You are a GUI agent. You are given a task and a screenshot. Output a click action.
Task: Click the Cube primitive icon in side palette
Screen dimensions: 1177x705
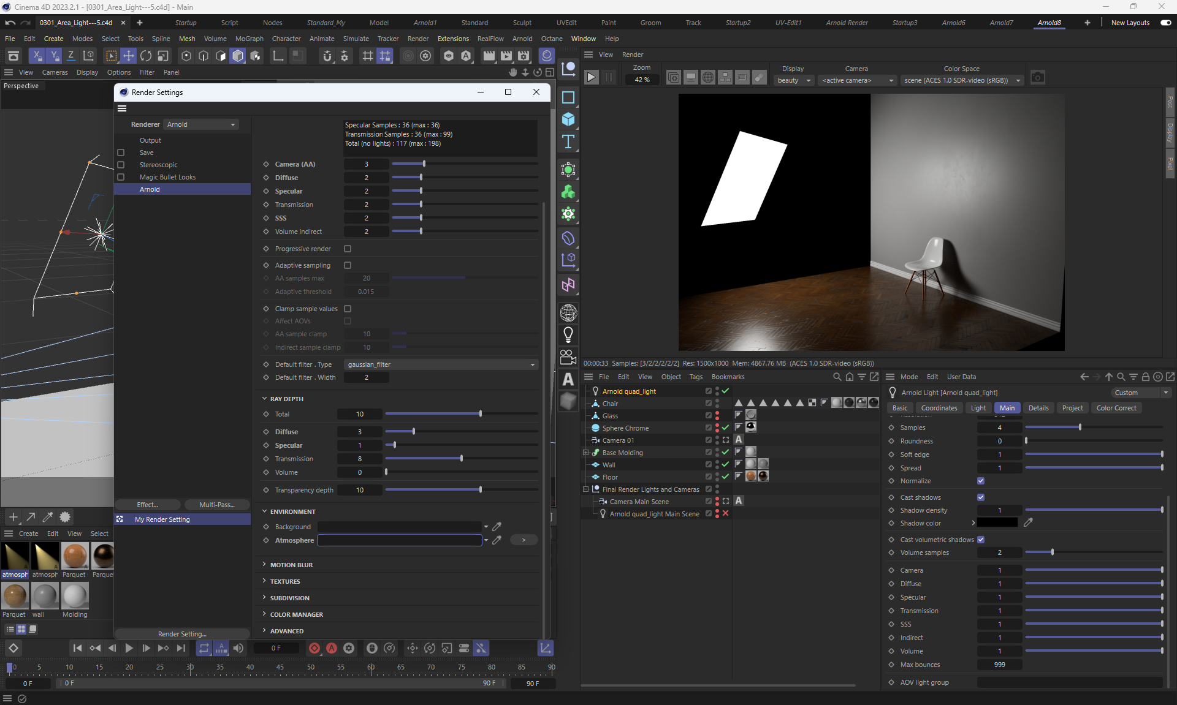coord(568,119)
